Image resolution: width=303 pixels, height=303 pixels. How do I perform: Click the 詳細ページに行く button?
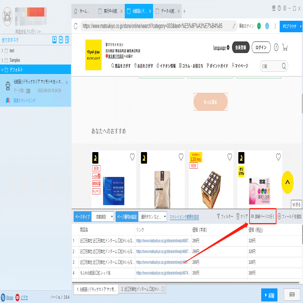pyautogui.click(x=262, y=217)
